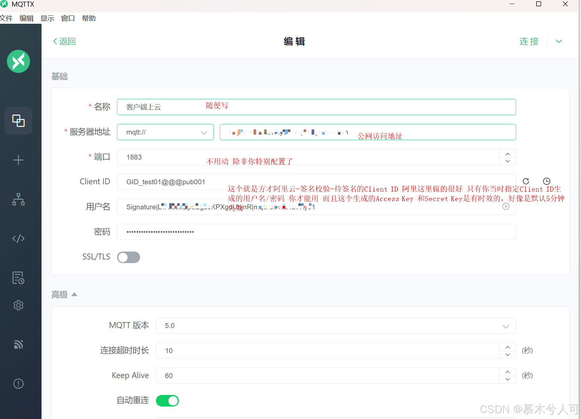Open the 编辑 menu
The height and width of the screenshot is (419, 581).
tap(27, 18)
